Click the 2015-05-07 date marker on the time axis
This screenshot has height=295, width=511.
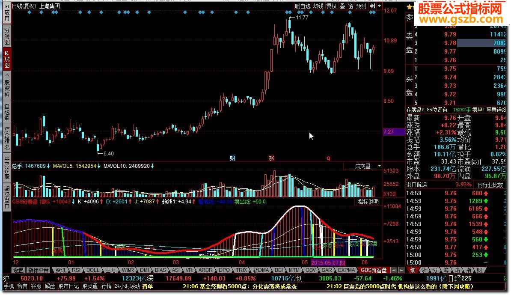328,262
